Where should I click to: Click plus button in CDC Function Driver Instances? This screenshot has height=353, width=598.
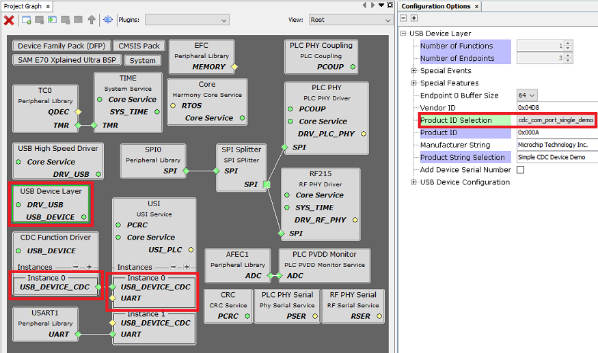89,267
